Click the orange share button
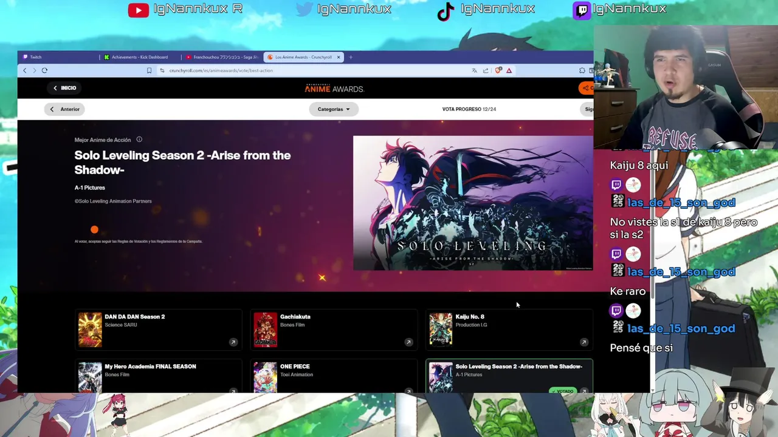The width and height of the screenshot is (778, 437). click(586, 88)
